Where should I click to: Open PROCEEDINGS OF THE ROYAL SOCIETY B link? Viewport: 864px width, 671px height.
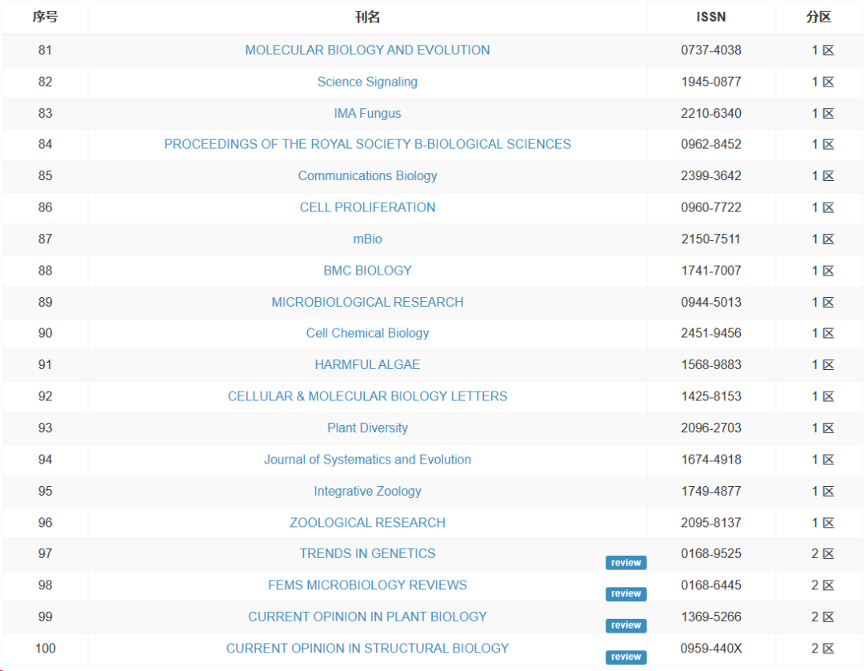point(367,144)
